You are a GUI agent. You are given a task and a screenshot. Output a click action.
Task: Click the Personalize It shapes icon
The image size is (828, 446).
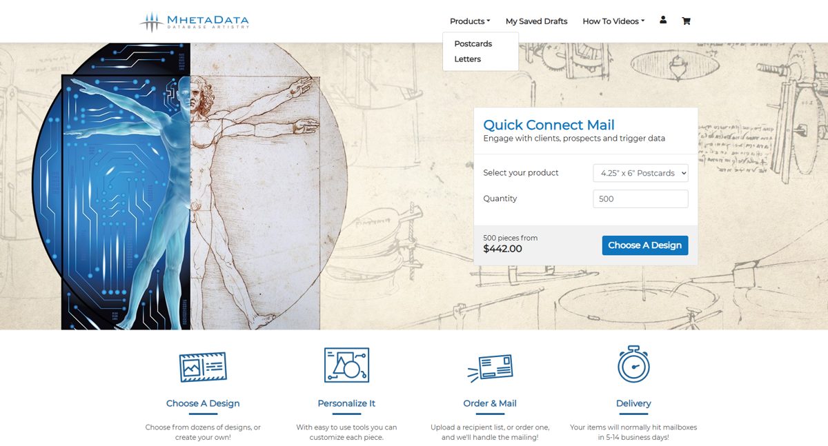pos(346,365)
